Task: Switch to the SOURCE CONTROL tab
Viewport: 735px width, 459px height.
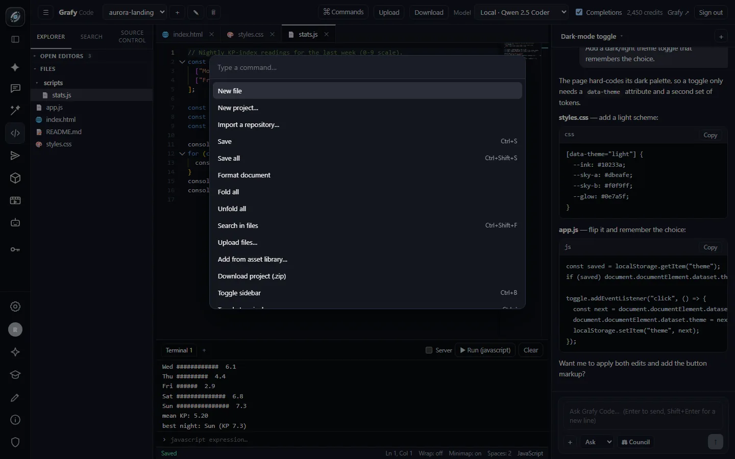Action: [x=132, y=37]
